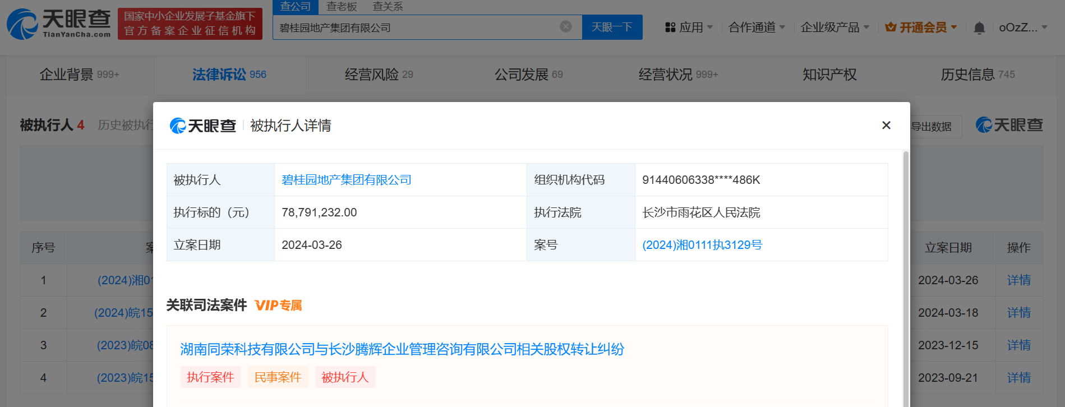Open the oOzZ... user account dropdown
1065x407 pixels.
click(x=1023, y=27)
